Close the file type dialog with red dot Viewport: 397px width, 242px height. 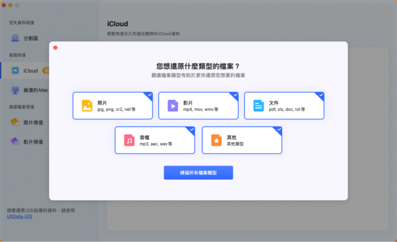55,48
